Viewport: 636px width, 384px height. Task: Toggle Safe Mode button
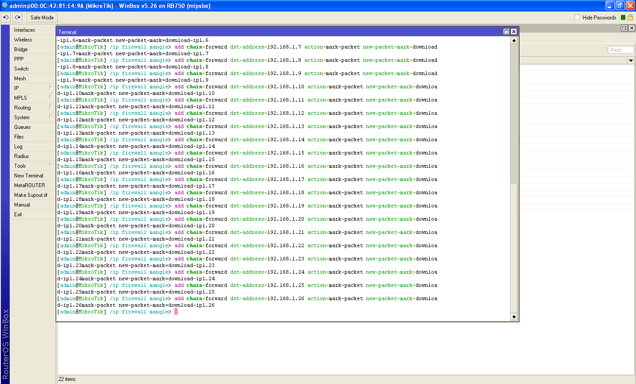coord(42,18)
